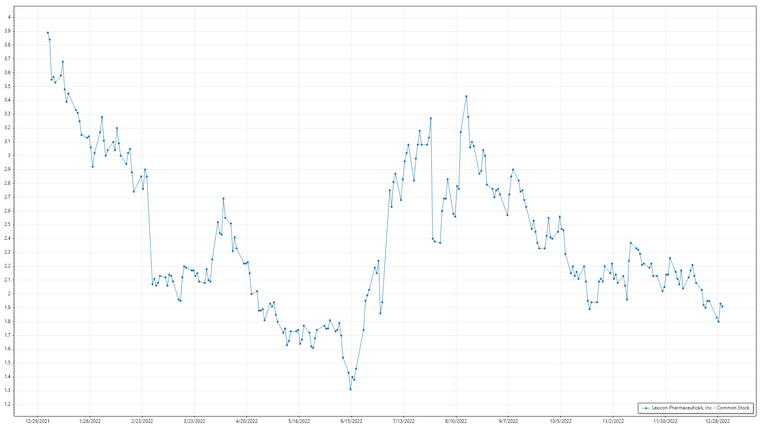Click the legend's blue line marker icon
The width and height of the screenshot is (762, 428).
(646, 408)
